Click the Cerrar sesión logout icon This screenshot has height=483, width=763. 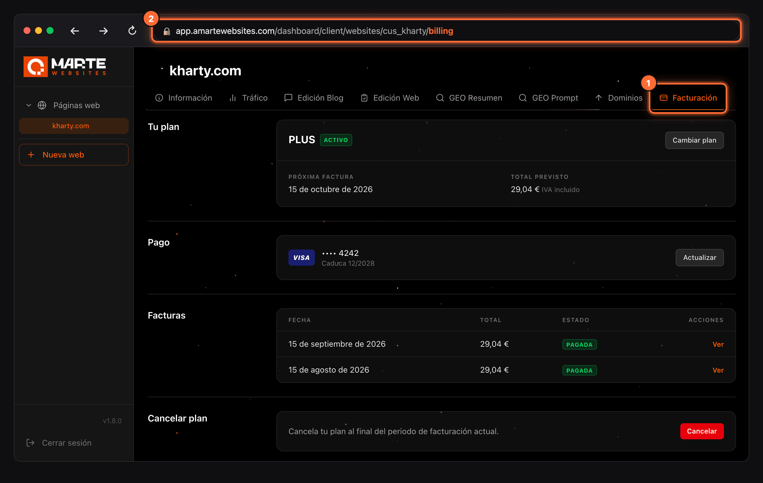[30, 443]
